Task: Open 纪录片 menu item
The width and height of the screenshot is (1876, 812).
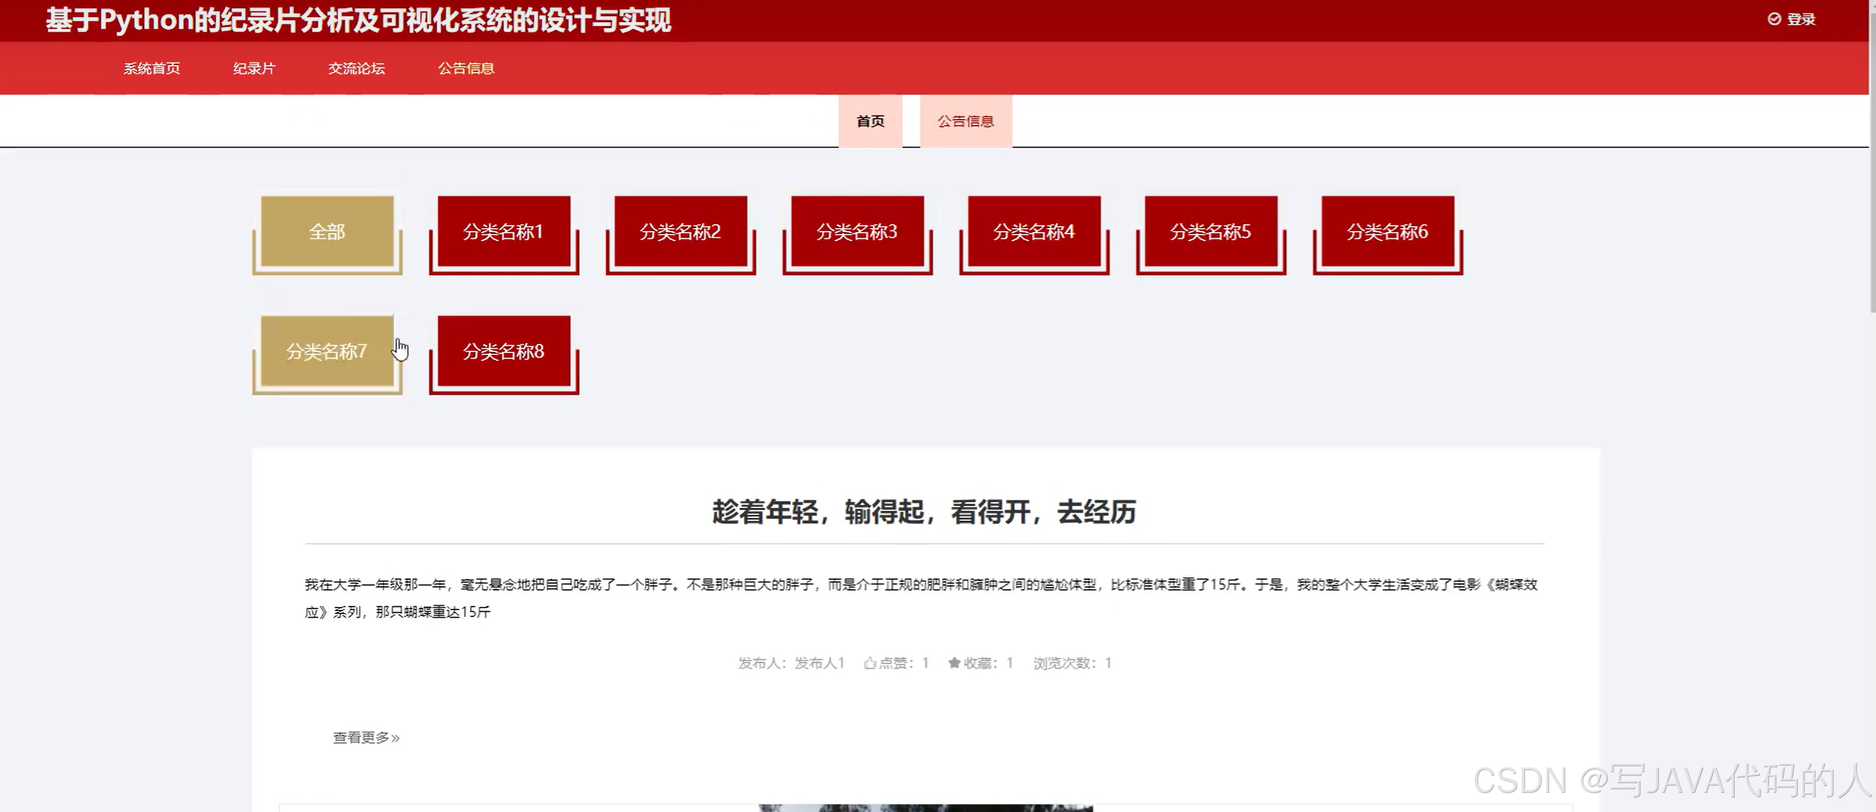Action: (x=254, y=69)
